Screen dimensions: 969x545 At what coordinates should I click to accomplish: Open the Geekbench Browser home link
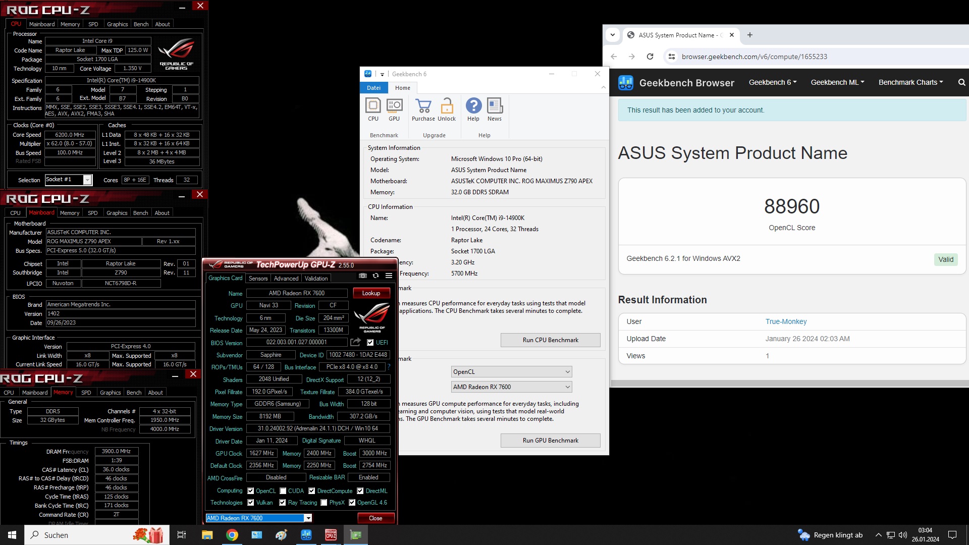pyautogui.click(x=676, y=83)
